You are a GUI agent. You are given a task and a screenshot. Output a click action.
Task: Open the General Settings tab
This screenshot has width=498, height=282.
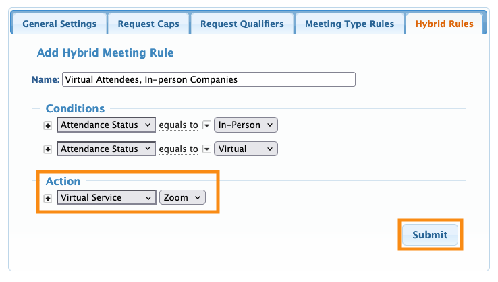click(59, 24)
